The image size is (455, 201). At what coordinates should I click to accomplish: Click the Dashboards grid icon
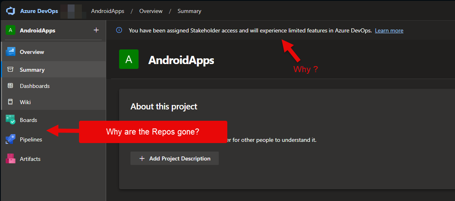tap(11, 86)
